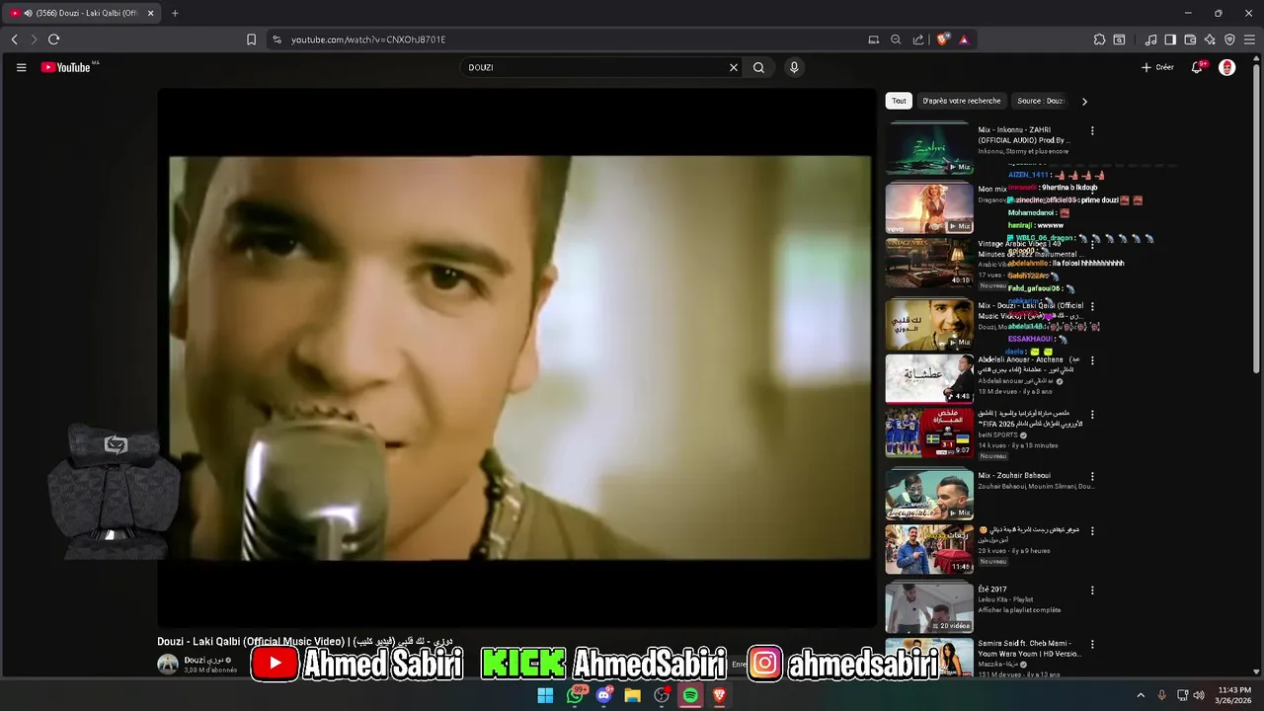Open the YouTube guide hamburger menu
This screenshot has height=711, width=1264.
pos(21,67)
